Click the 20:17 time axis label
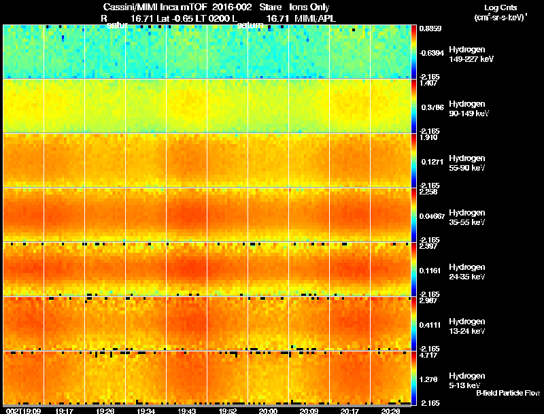The height and width of the screenshot is (414, 544). (350, 411)
